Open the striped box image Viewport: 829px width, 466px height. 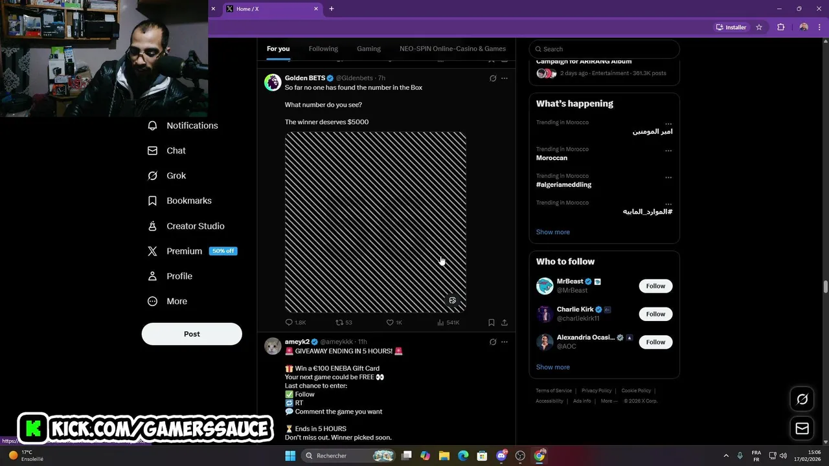click(376, 222)
